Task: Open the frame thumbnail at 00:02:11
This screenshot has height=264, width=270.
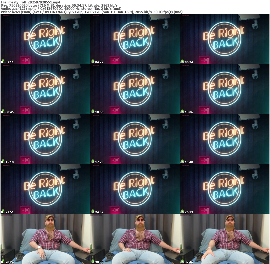Action: [x=45, y=39]
